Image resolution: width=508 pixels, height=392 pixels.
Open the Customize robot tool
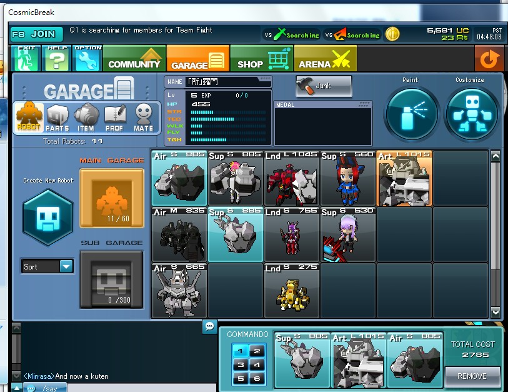click(472, 114)
